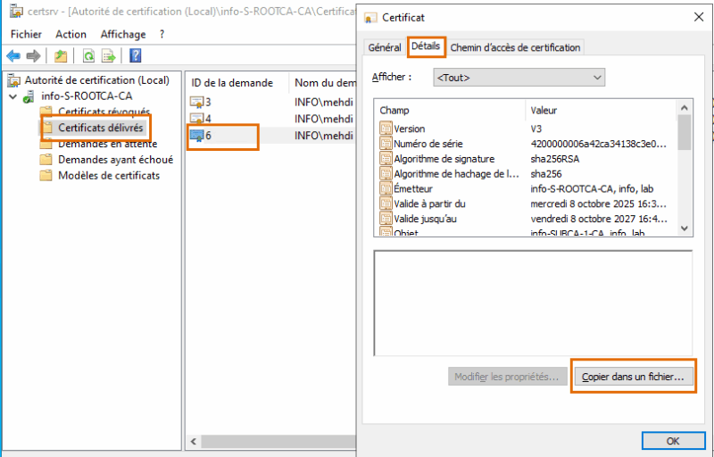Viewport: 714px width, 457px height.
Task: Click the info-S-ROOTCA-CA server icon
Action: coord(29,96)
